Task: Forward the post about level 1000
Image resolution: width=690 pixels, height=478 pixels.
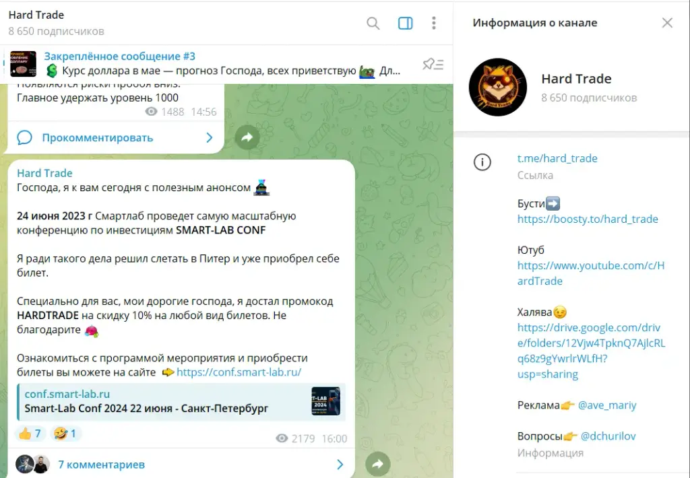Action: click(247, 137)
